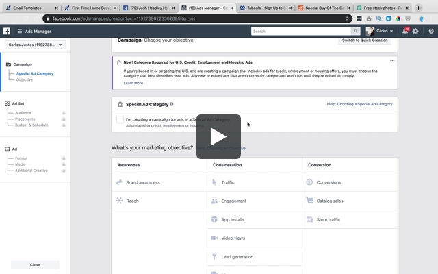Click into the Facebook search field
438x274 pixels.
coord(301,31)
